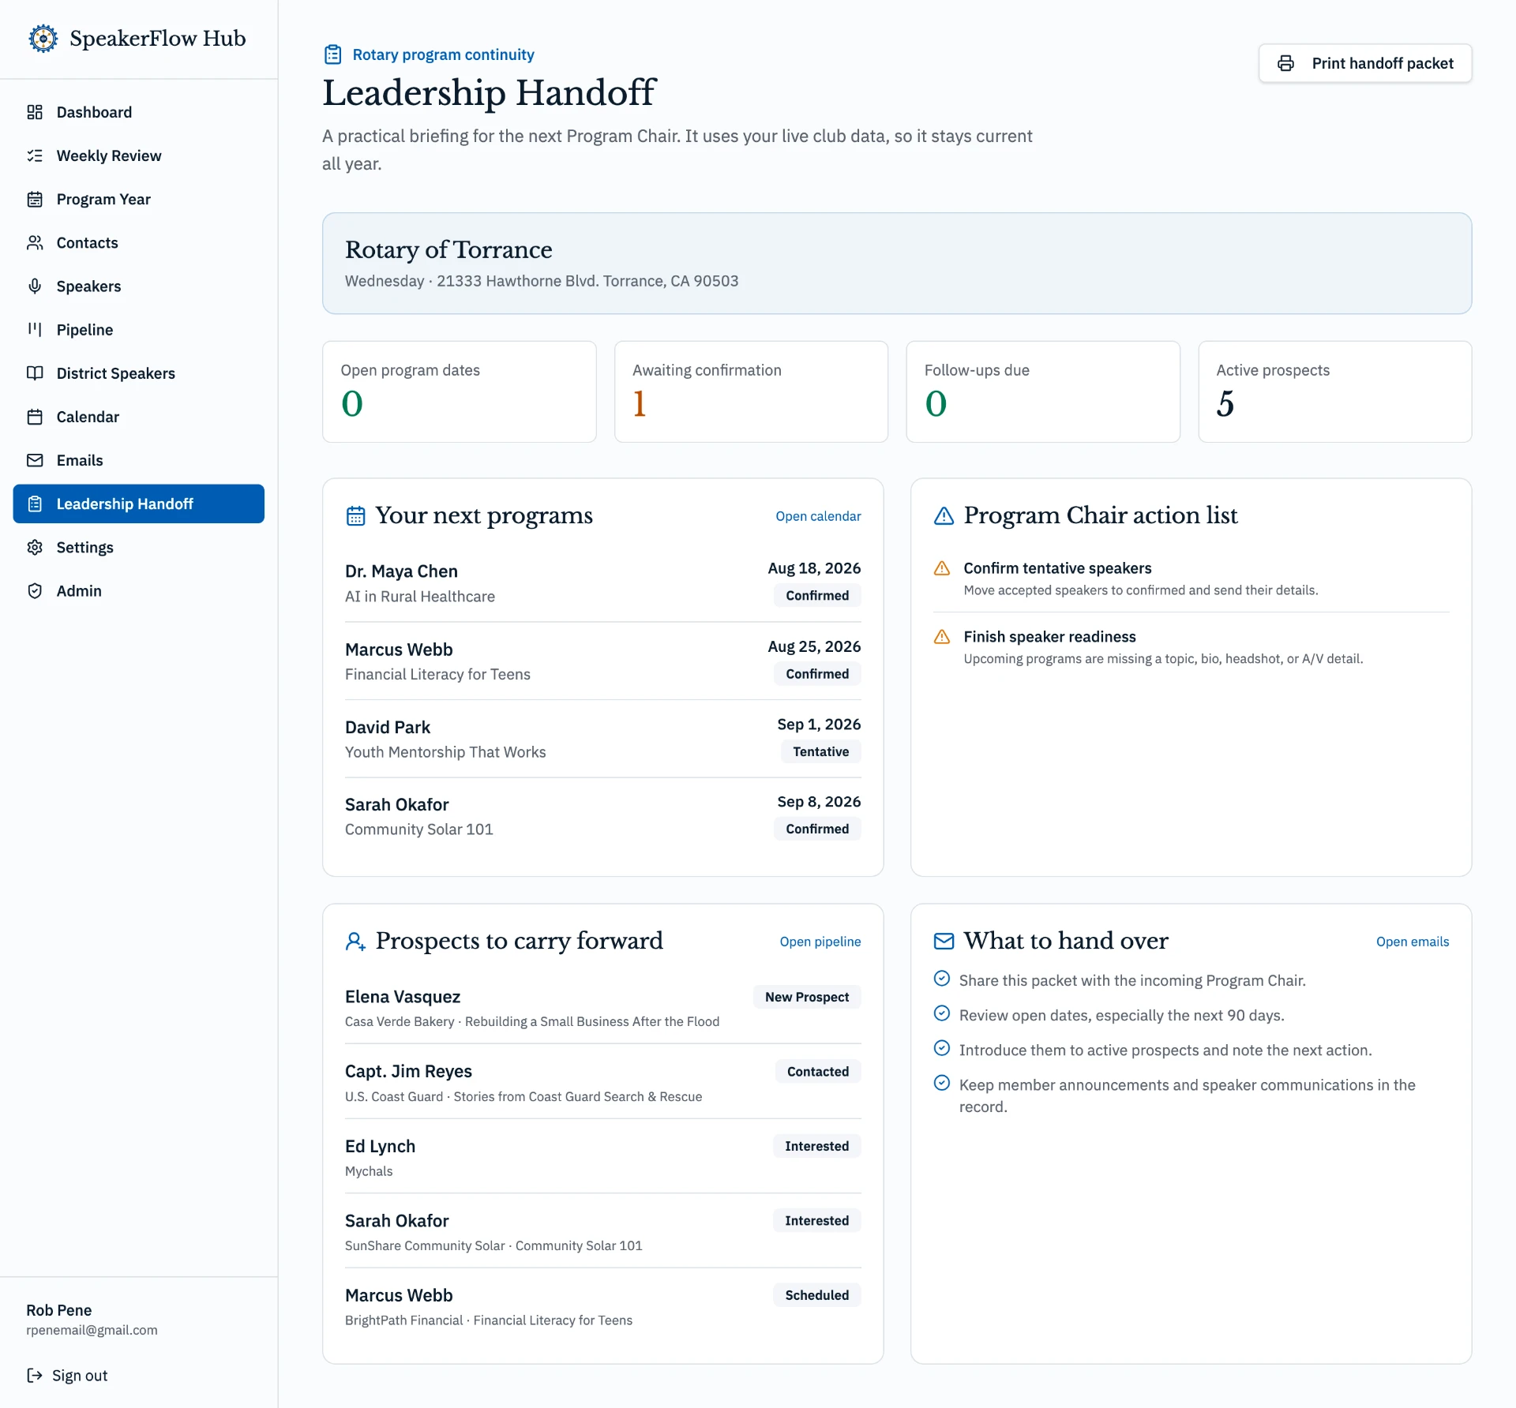Click the warning triangle beside Program Chair action list
The width and height of the screenshot is (1516, 1408).
[944, 516]
